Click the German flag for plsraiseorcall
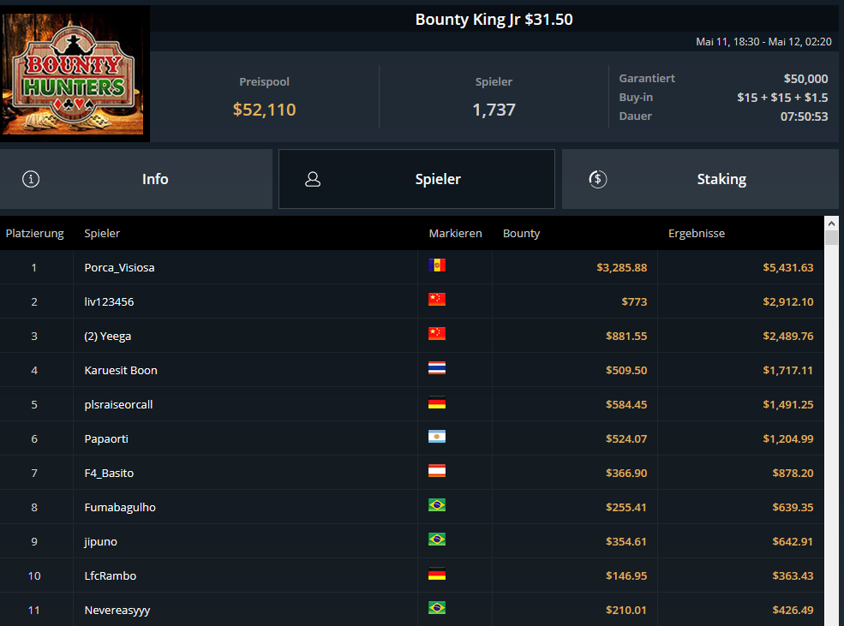Screen dimensions: 844x626 click(x=437, y=402)
